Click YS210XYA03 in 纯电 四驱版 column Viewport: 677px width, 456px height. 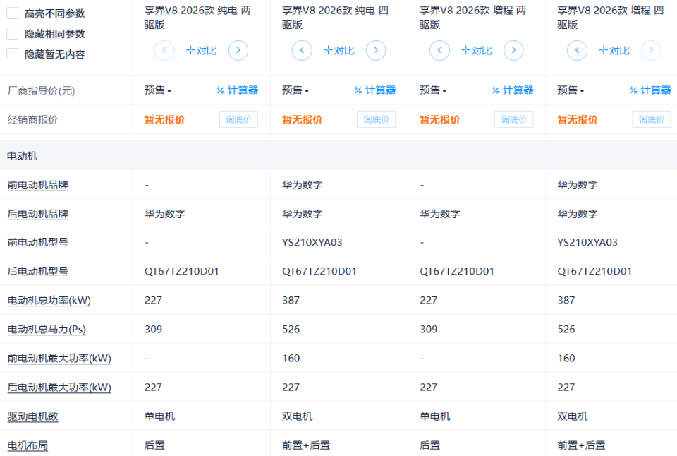pyautogui.click(x=312, y=243)
